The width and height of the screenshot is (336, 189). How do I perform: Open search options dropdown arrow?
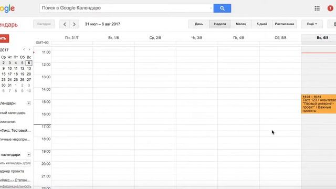point(211,8)
